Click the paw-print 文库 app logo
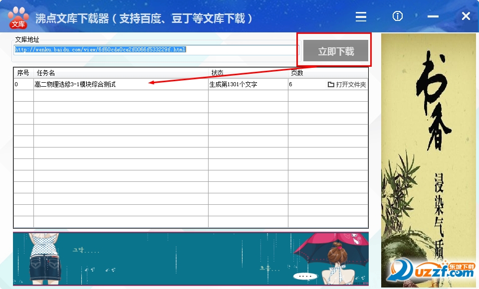The height and width of the screenshot is (289, 479). (x=18, y=17)
